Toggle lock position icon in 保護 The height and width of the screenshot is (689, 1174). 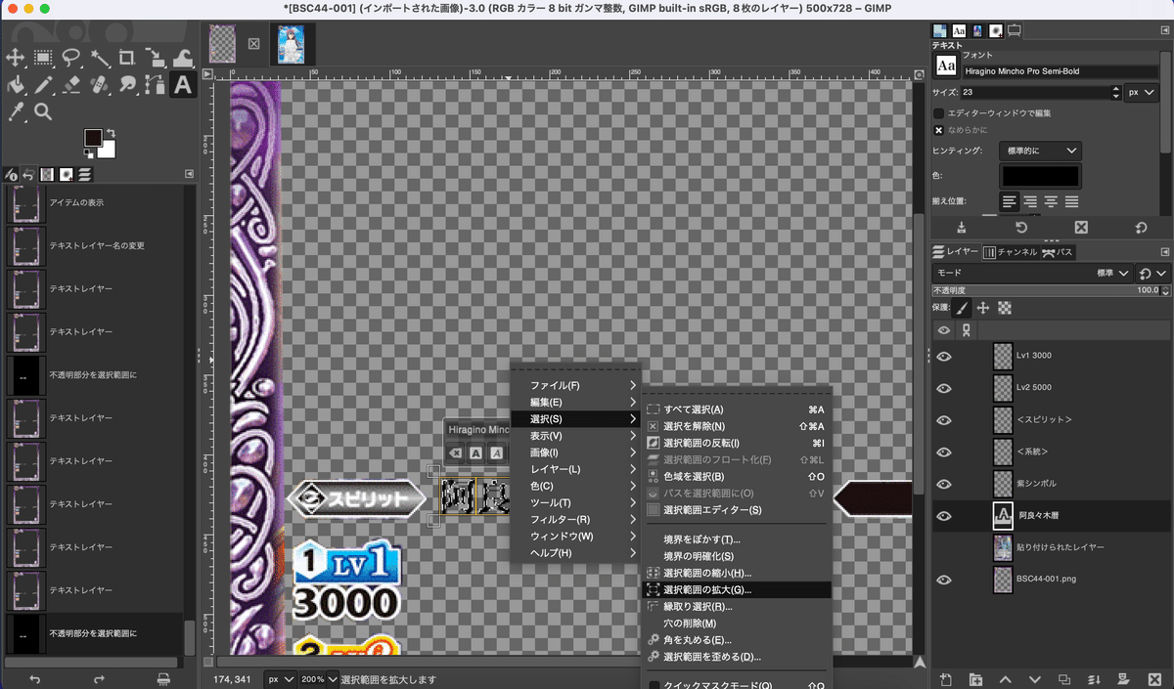(983, 308)
